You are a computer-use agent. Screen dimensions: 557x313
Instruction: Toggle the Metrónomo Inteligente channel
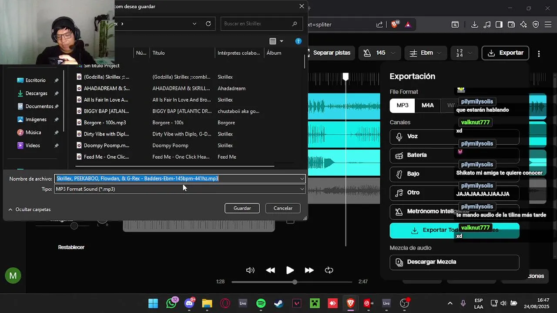[454, 212]
